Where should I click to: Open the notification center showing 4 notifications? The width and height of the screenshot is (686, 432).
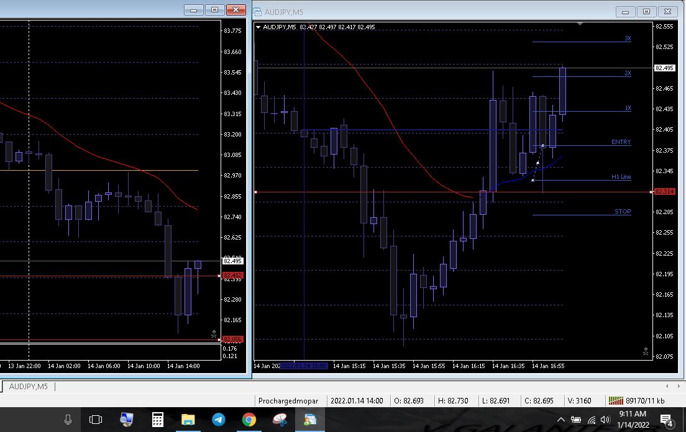click(667, 420)
